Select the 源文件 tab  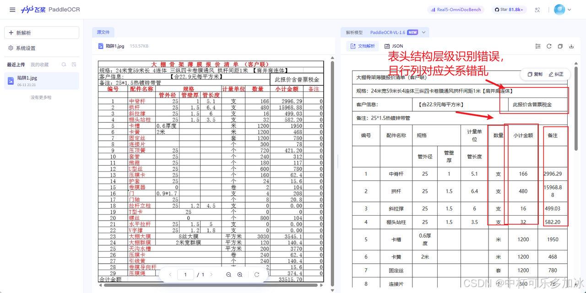[103, 33]
